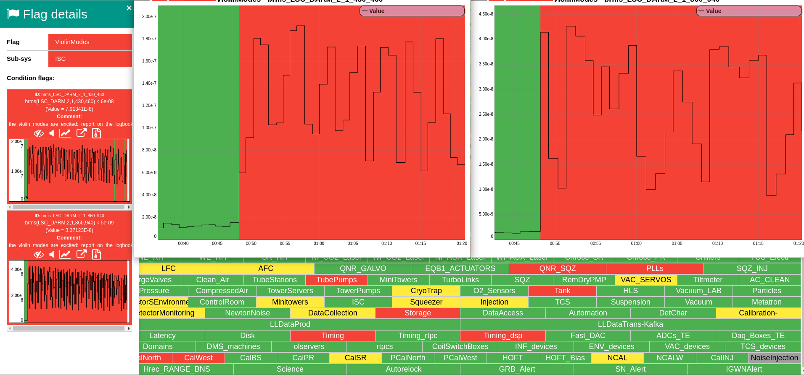Image resolution: width=804 pixels, height=375 pixels.
Task: Open the Tiltmeter cell
Action: click(708, 280)
